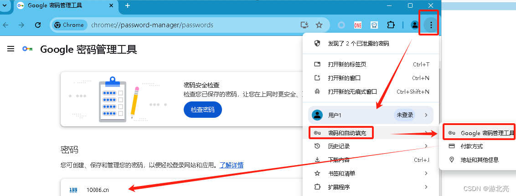Image resolution: width=516 pixels, height=196 pixels.
Task: Click the red ONE extension icon
Action: (358, 25)
